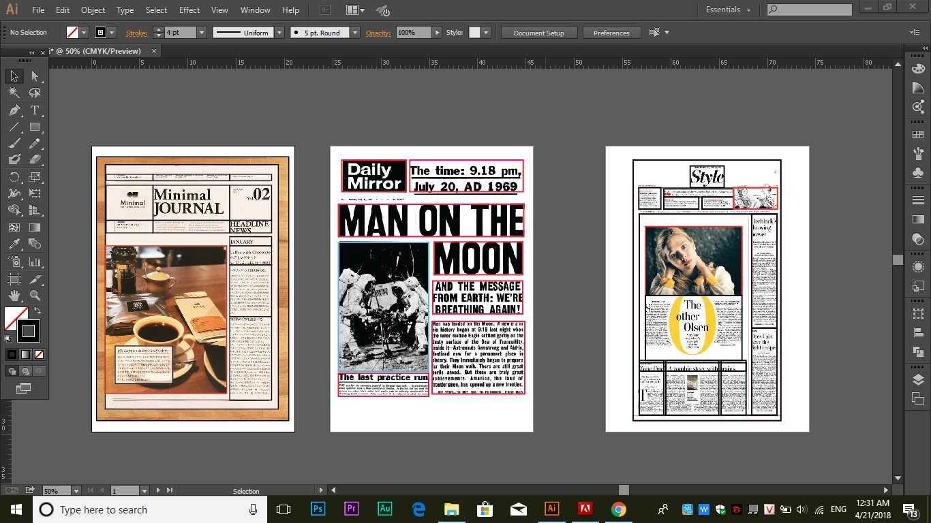Image resolution: width=931 pixels, height=523 pixels.
Task: Open the 5 pt. Round brush dropdown
Action: pyautogui.click(x=355, y=33)
